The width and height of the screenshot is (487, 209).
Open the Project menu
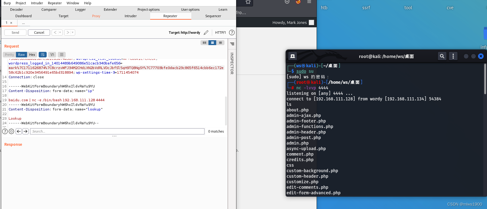point(21,3)
